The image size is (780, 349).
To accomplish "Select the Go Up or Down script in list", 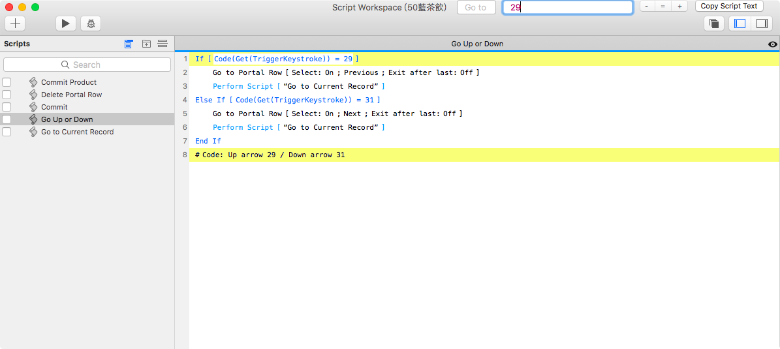I will tap(67, 119).
